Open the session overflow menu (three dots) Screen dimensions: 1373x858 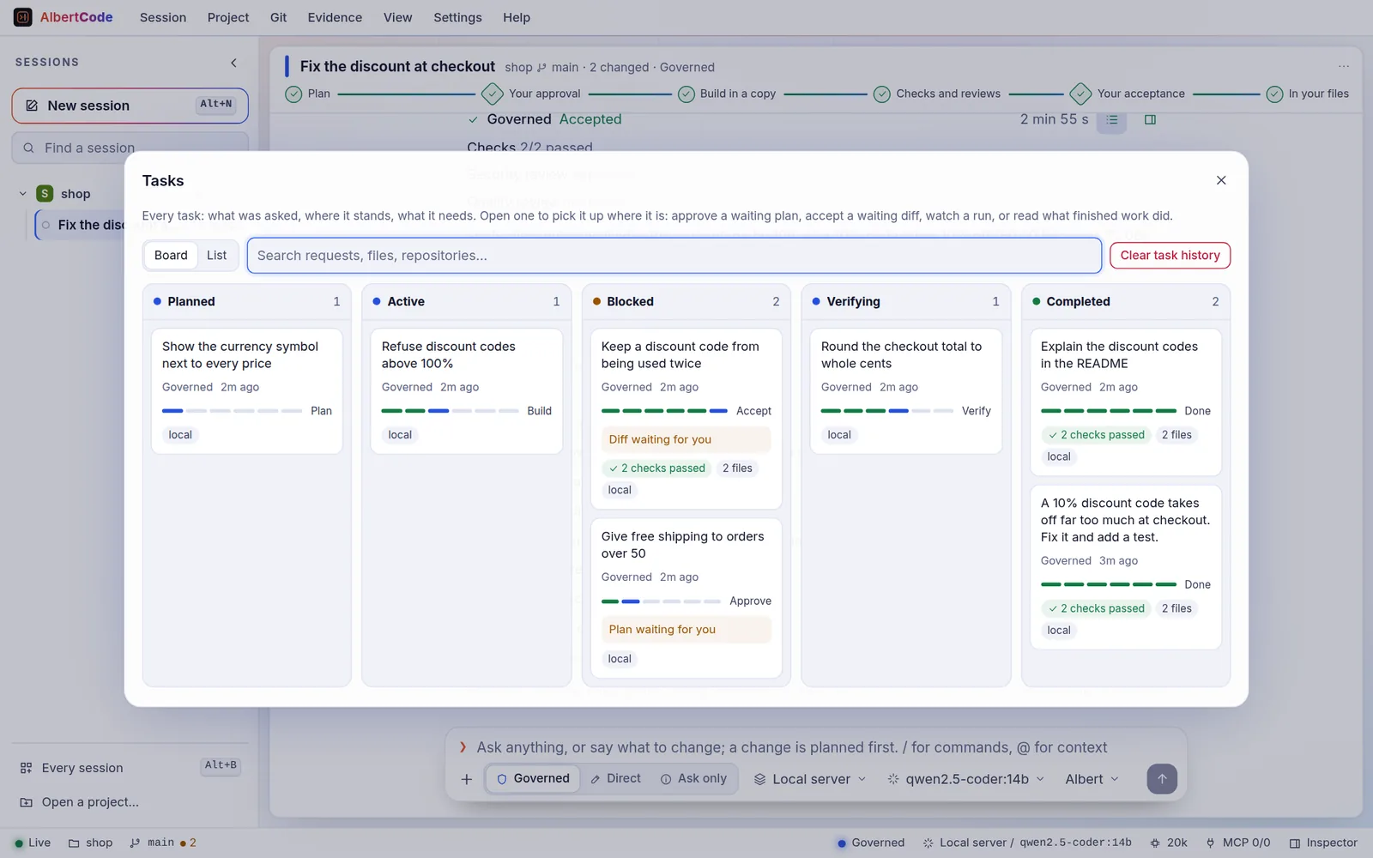(x=1344, y=67)
